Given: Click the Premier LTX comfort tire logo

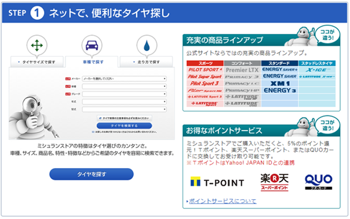Looking at the screenshot, I should 243,70.
